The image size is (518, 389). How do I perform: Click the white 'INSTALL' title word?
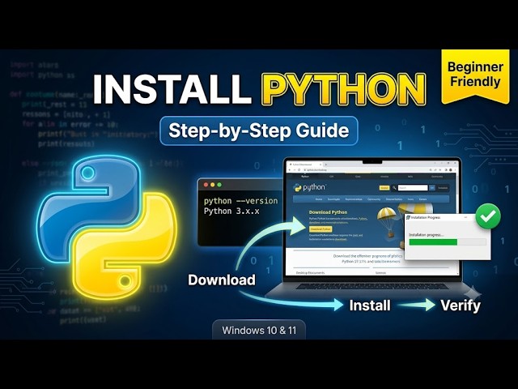click(172, 90)
